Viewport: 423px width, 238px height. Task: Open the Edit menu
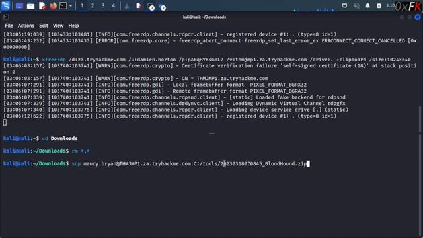[x=44, y=26]
